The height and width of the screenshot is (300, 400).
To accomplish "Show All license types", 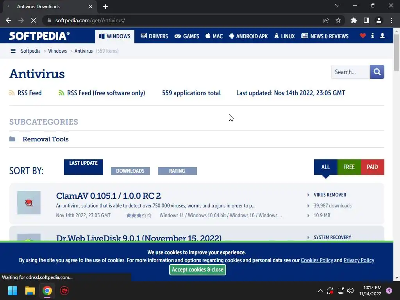I will click(325, 167).
